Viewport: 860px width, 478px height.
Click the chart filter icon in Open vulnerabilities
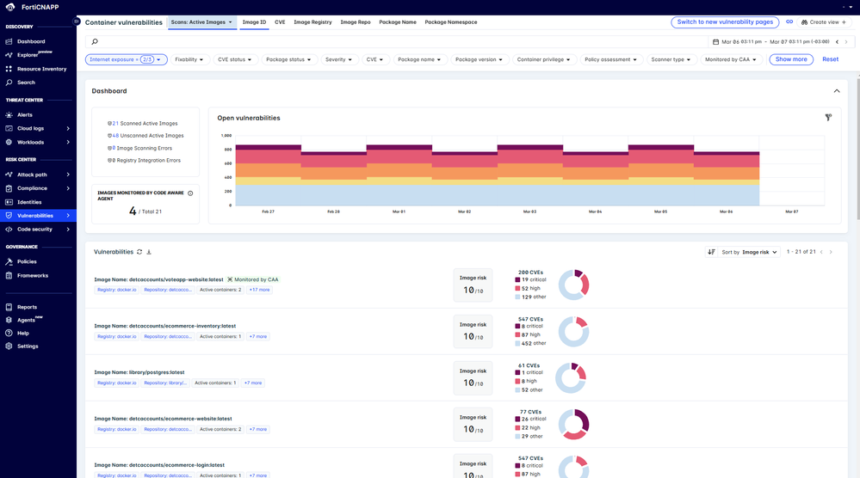click(x=828, y=118)
